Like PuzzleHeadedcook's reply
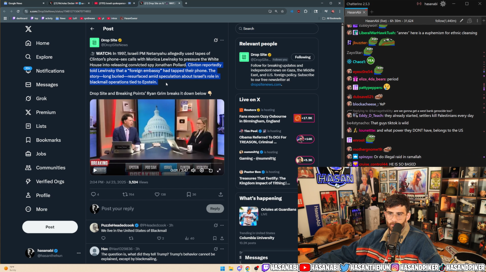The image size is (486, 272). coord(160,238)
